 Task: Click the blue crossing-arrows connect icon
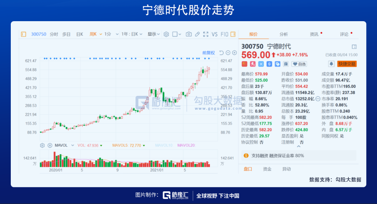pos(261,64)
